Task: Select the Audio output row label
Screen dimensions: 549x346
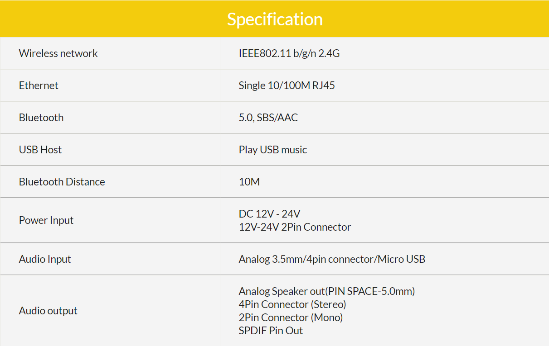Action: (x=48, y=311)
